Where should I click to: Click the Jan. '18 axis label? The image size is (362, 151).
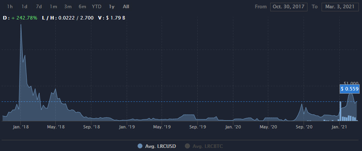pyautogui.click(x=20, y=127)
